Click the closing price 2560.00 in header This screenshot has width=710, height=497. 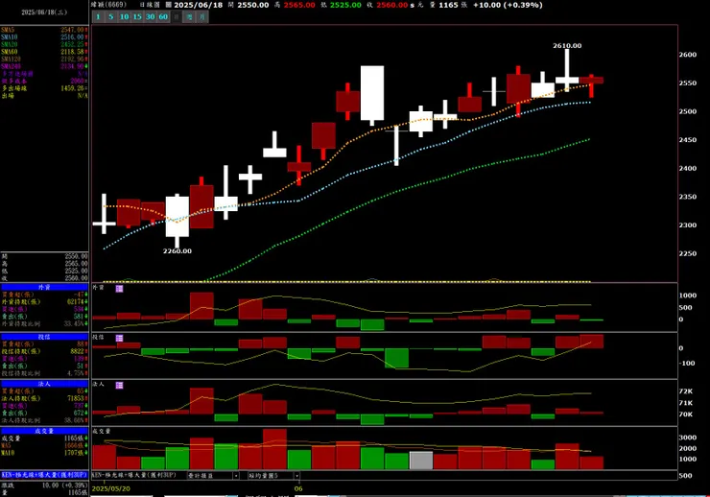coord(392,5)
